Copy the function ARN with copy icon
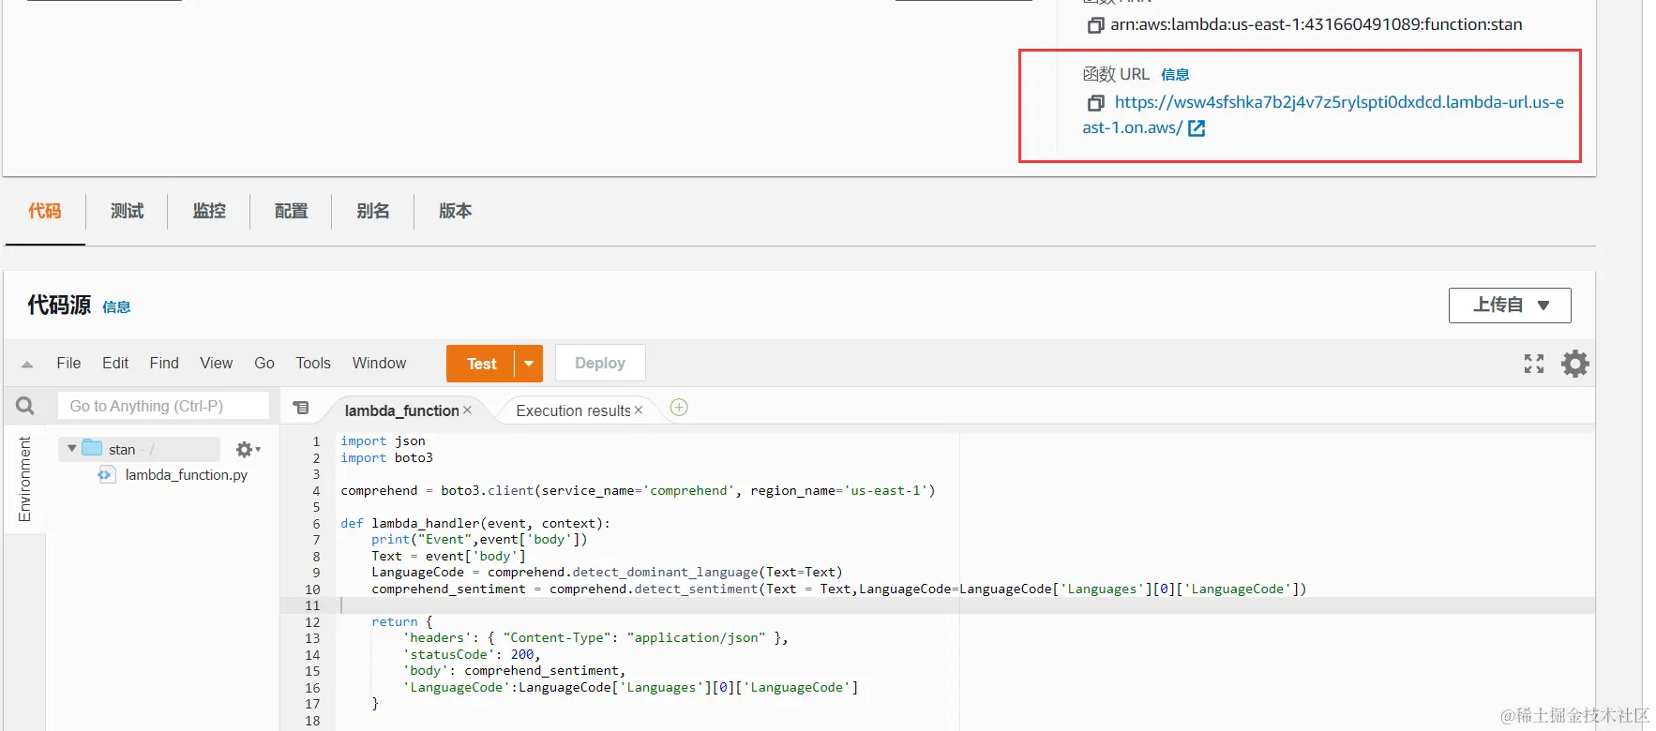 point(1094,25)
